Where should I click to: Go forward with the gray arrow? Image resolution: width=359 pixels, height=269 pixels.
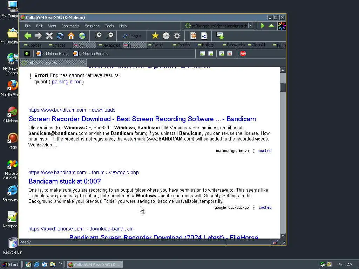coord(39,36)
